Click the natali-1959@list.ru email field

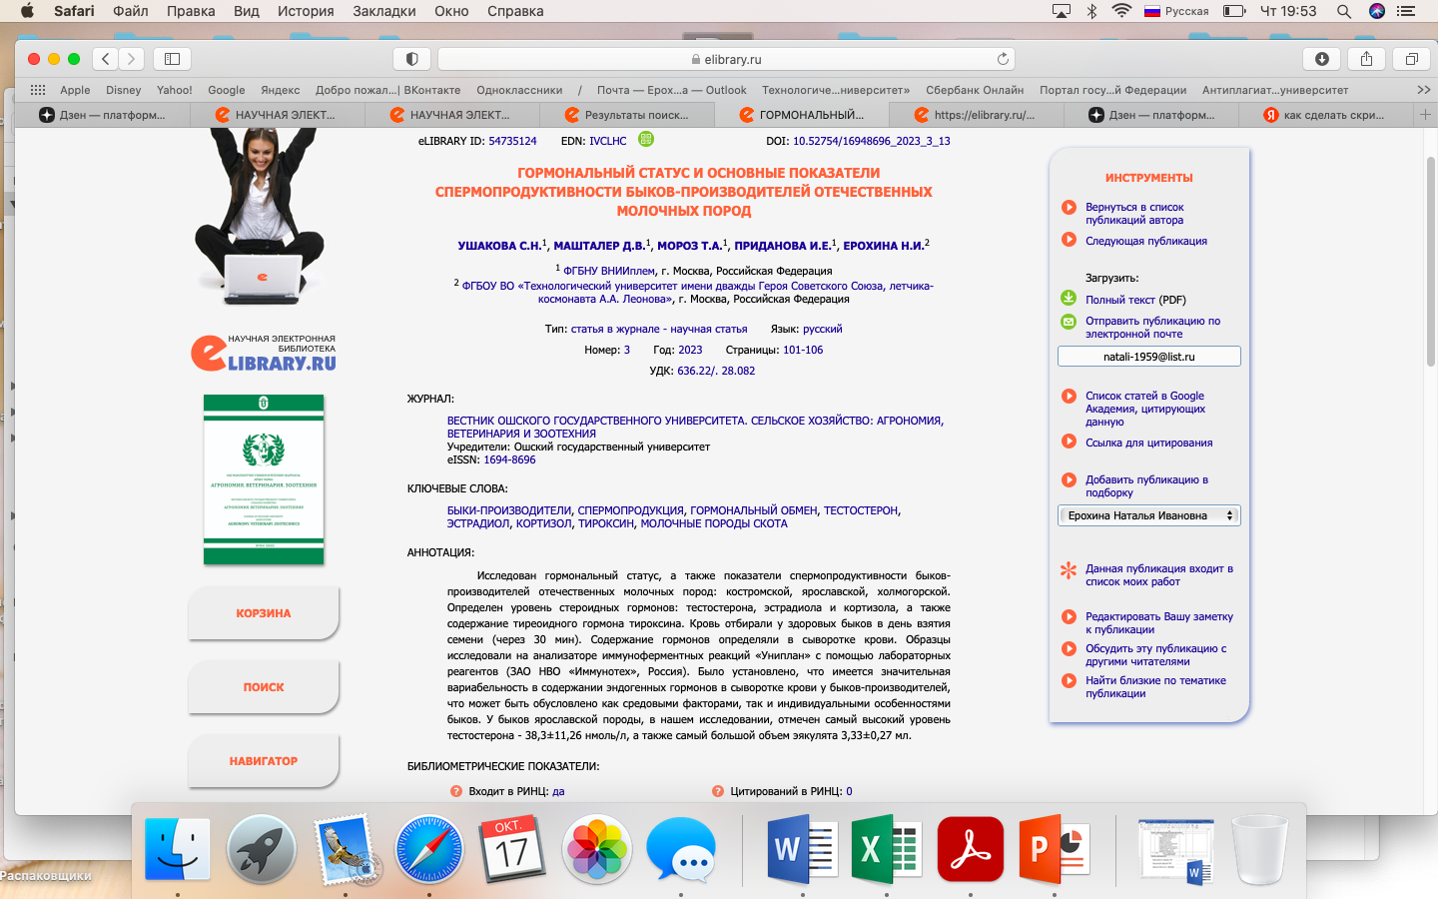[x=1148, y=357]
